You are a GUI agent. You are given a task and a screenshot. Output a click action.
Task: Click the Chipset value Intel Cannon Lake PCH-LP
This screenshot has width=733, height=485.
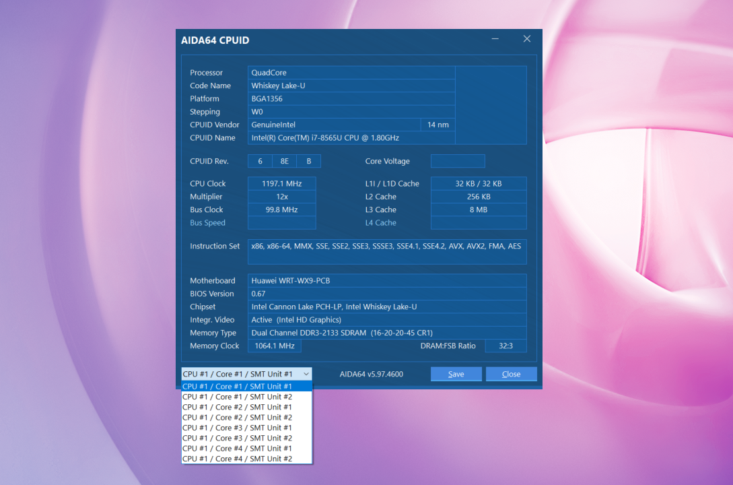pyautogui.click(x=387, y=306)
